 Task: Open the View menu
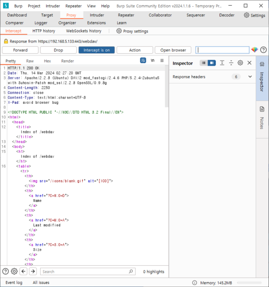(91, 6)
